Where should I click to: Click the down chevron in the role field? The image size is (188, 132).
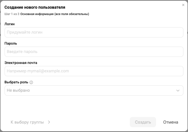pos(178,90)
